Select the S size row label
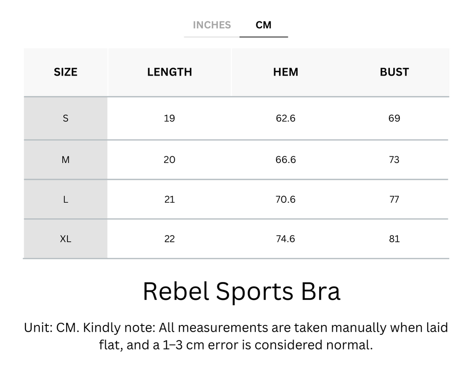The width and height of the screenshot is (472, 376). click(66, 118)
